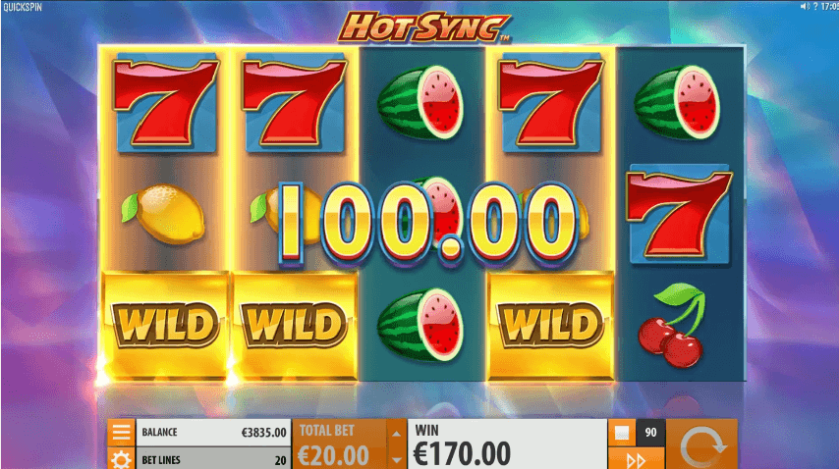Click the WILD symbol on first reel

[165, 326]
